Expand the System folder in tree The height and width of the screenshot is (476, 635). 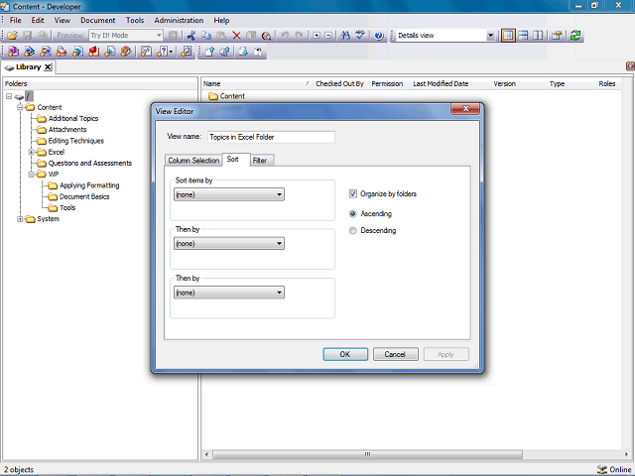tap(20, 219)
